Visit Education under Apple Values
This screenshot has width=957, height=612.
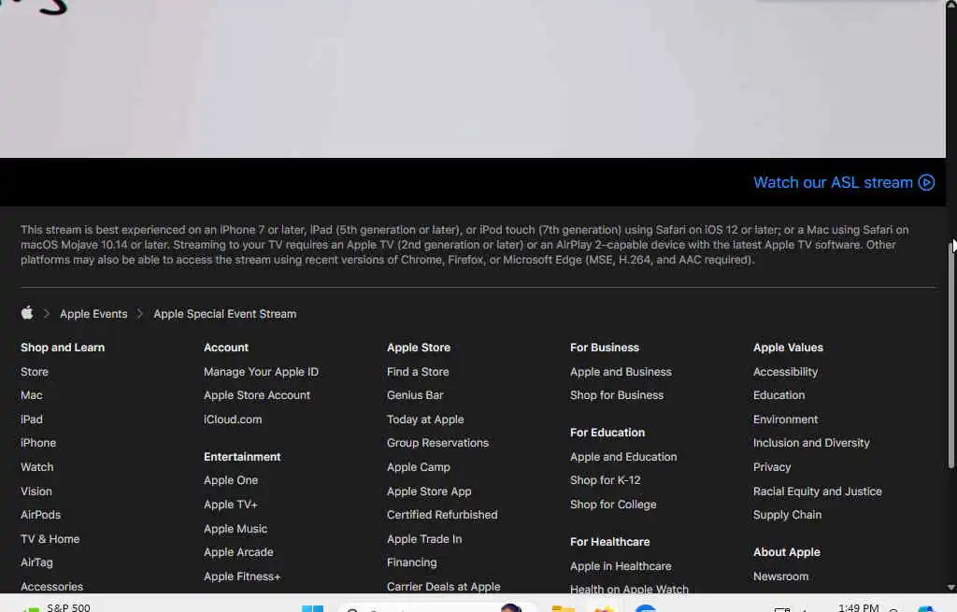point(778,395)
